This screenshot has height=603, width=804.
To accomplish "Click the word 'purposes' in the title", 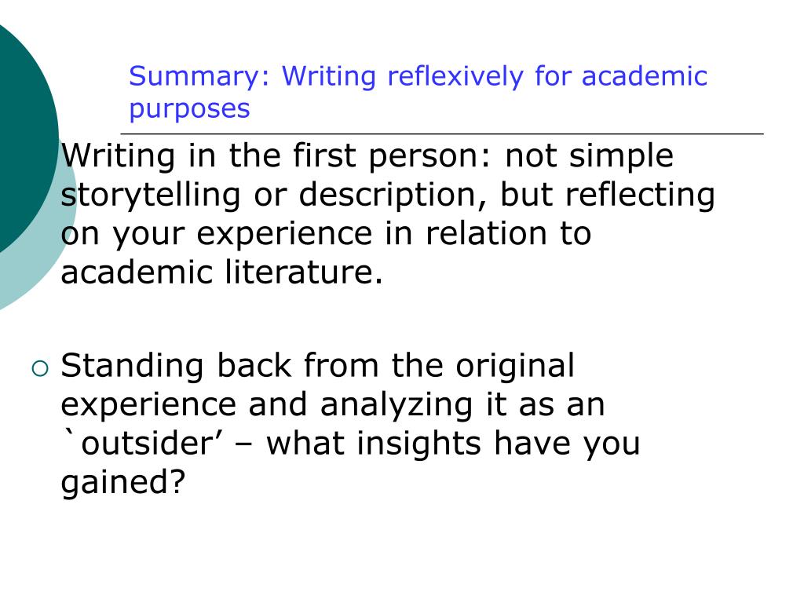I will click(189, 109).
